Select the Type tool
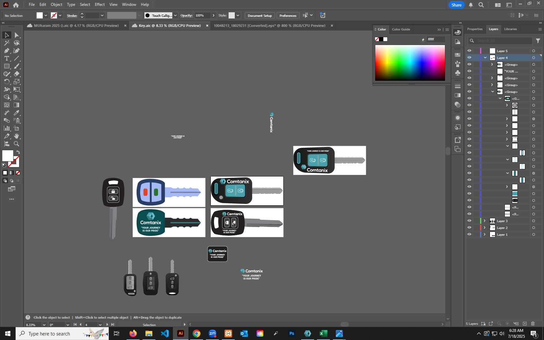This screenshot has width=544, height=340. [6, 58]
